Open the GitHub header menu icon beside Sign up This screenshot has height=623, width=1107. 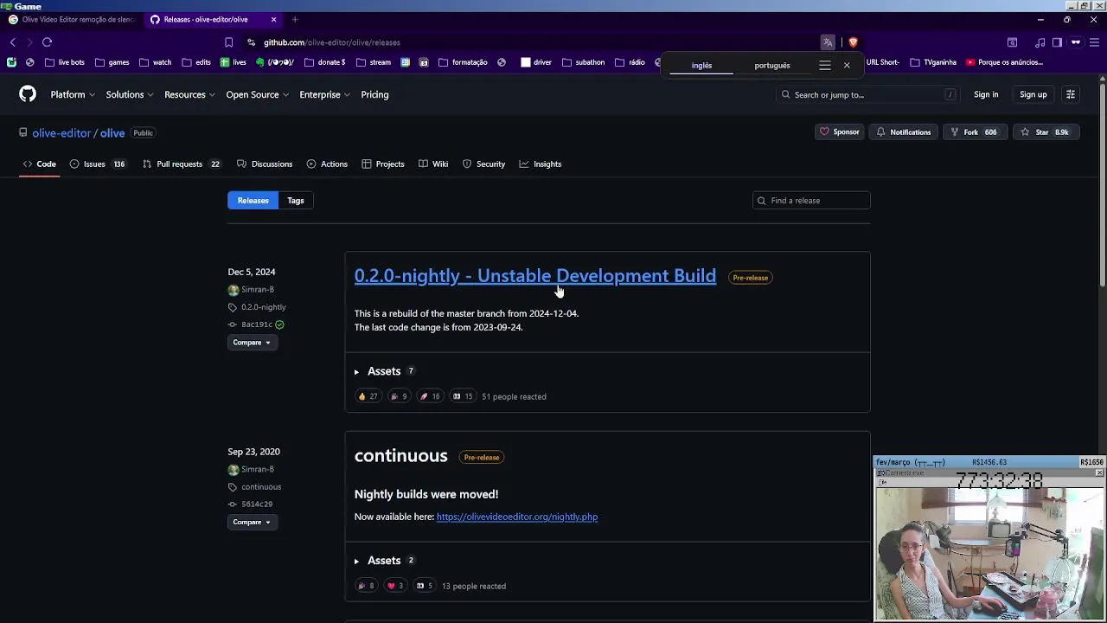pyautogui.click(x=1070, y=94)
